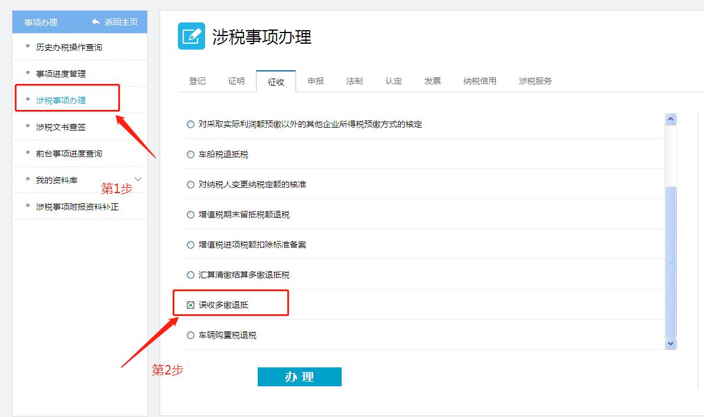Select the 车船税退抵税 option

190,154
